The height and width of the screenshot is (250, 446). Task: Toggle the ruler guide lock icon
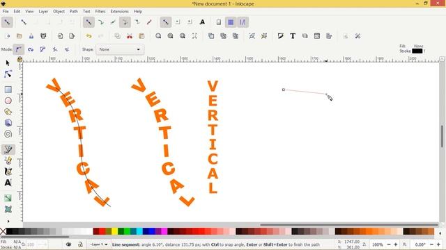20,59
